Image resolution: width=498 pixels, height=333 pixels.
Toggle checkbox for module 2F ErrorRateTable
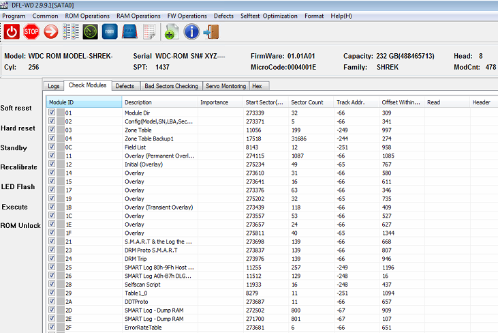[52, 327]
